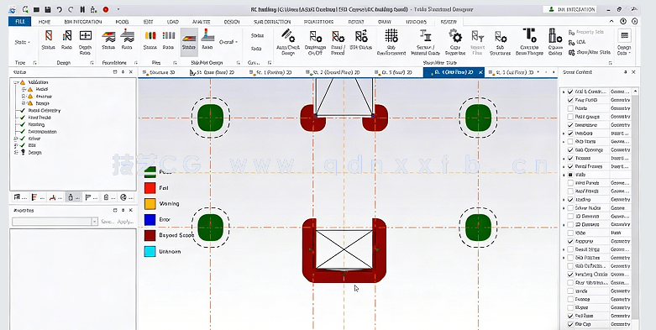
Task: Click the Save... button in Properties panel
Action: [108, 222]
